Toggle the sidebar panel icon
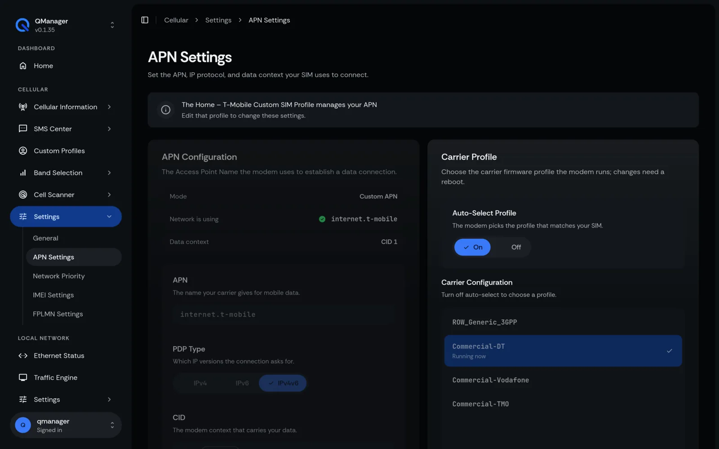 click(x=145, y=20)
